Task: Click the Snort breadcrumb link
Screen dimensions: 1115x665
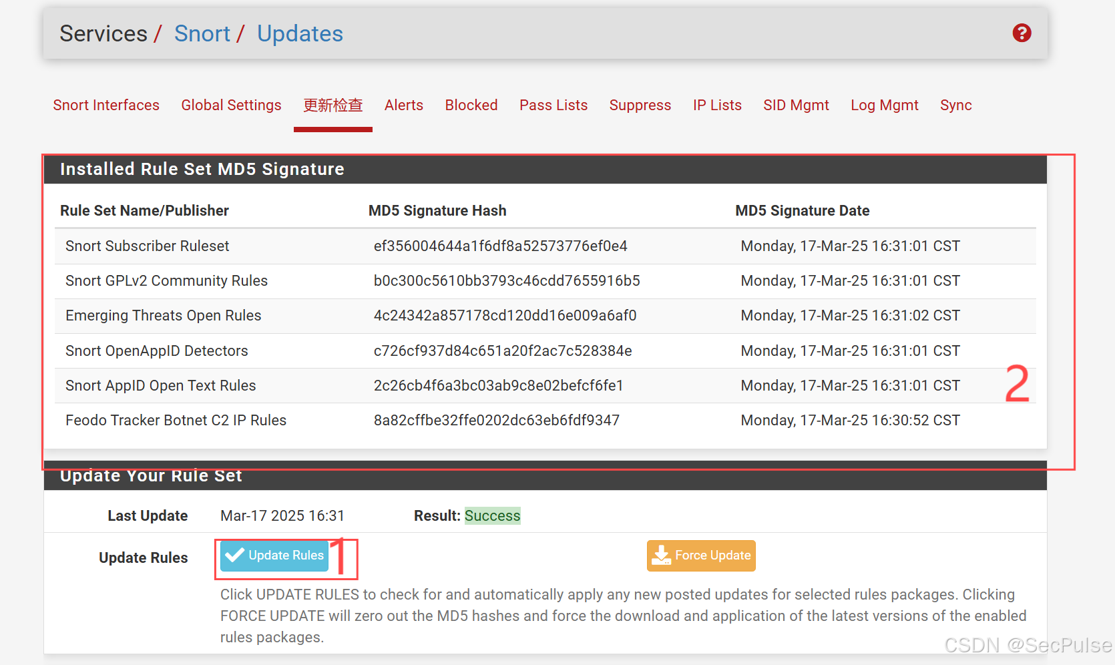Action: pos(202,33)
